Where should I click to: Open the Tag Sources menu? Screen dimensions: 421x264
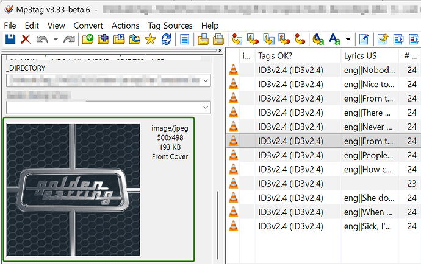pyautogui.click(x=170, y=26)
